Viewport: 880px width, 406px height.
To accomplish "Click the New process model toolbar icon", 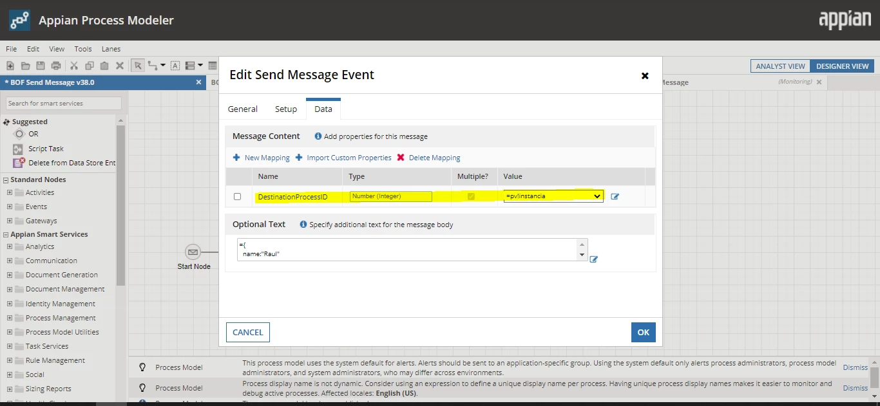I will (x=10, y=66).
